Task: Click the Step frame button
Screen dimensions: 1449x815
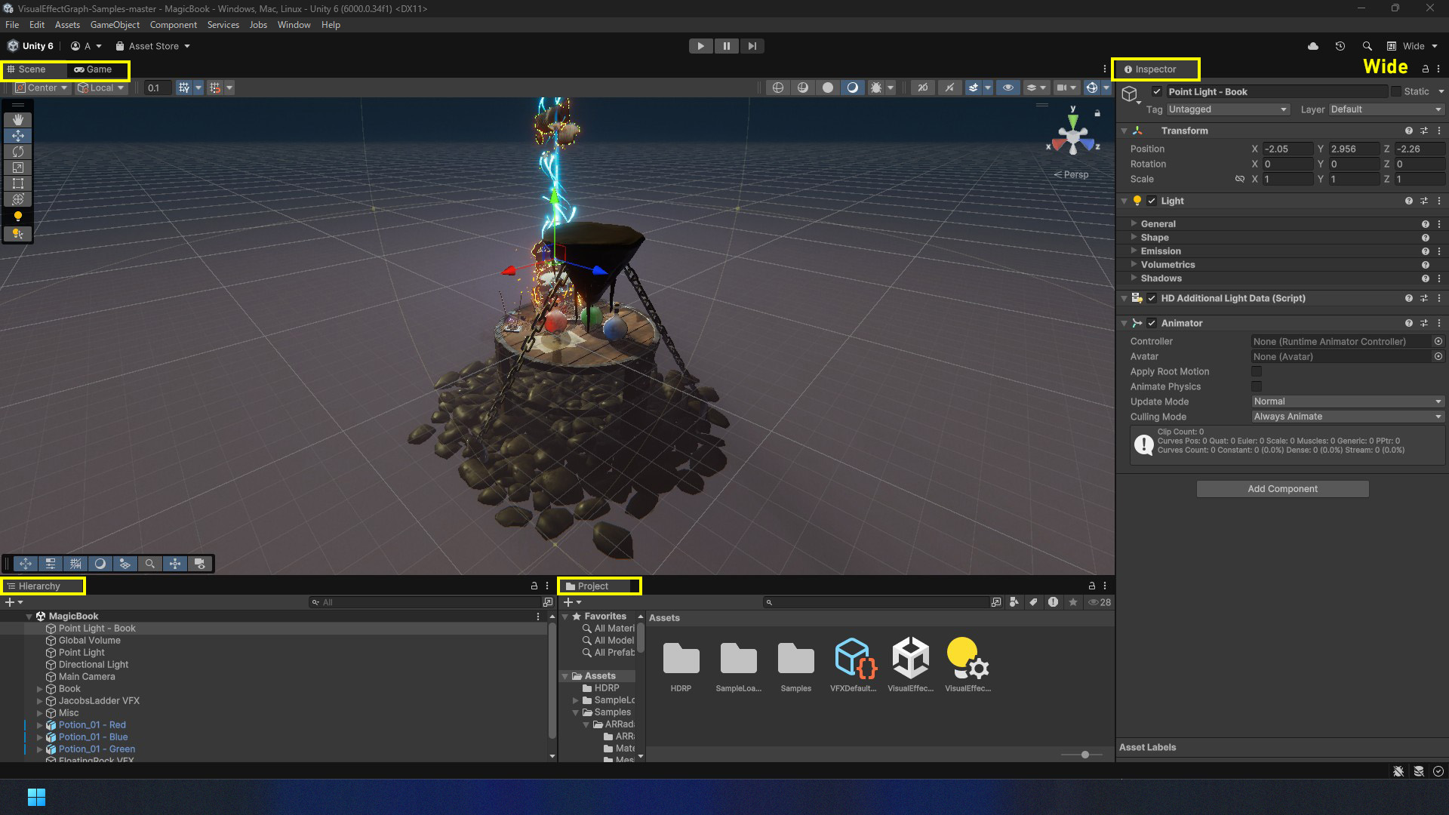Action: tap(752, 46)
